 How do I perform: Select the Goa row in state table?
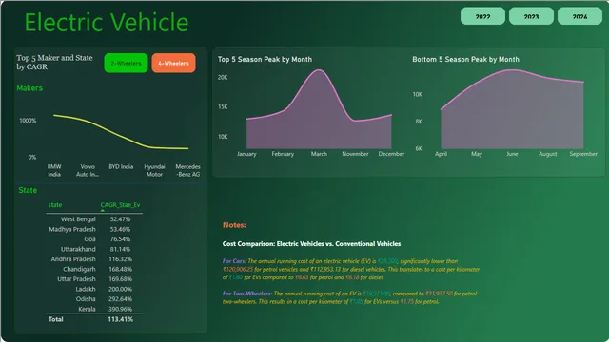coord(94,239)
